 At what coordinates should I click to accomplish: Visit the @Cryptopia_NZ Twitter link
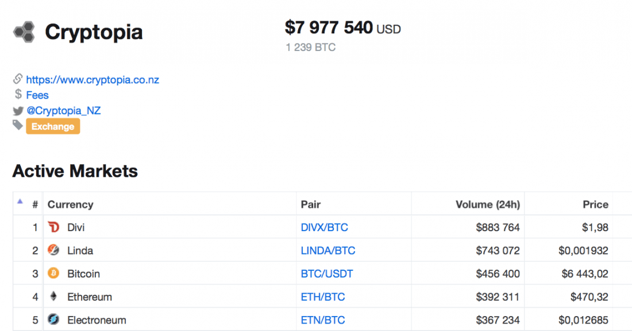tap(64, 111)
